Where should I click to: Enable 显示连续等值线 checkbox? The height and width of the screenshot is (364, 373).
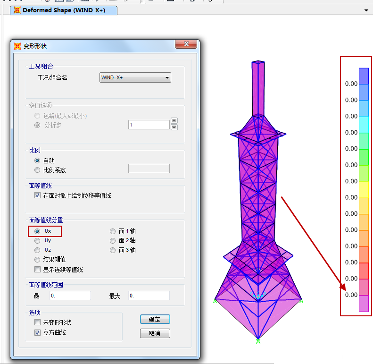click(37, 270)
